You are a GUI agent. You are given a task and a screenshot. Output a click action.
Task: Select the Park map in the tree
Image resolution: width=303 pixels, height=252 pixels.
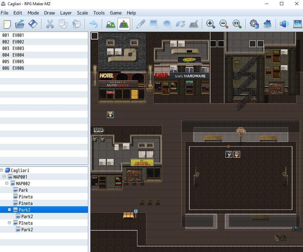point(23,190)
